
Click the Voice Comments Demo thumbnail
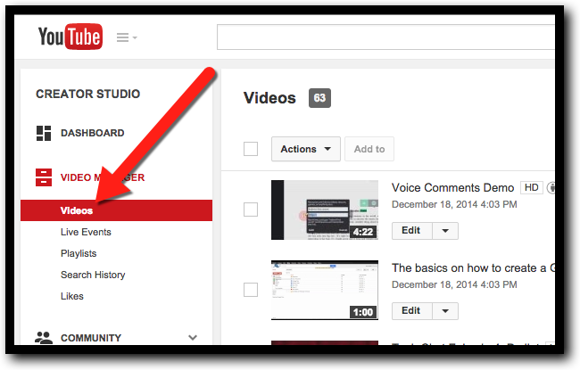click(x=325, y=210)
